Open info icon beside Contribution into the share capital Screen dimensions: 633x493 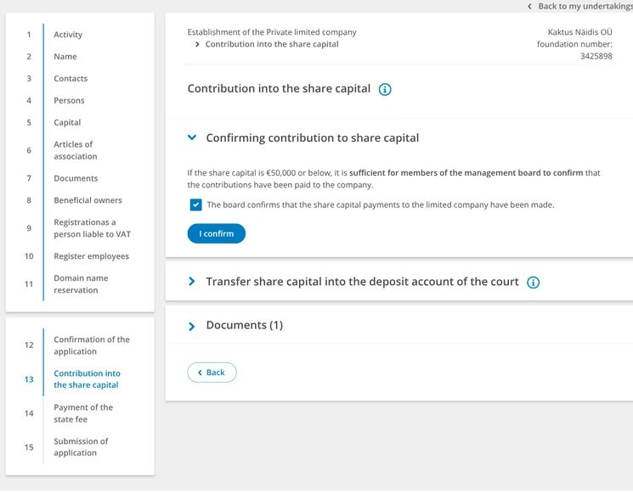(x=385, y=89)
